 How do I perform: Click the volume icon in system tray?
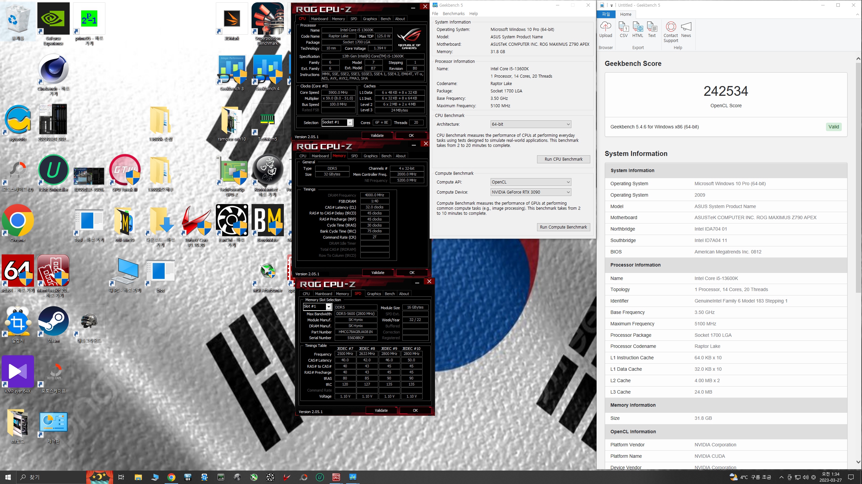pos(805,477)
